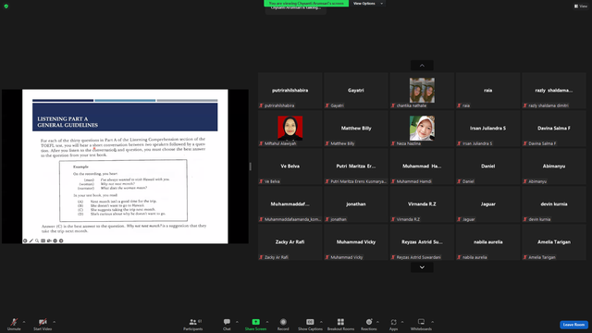Select the jonathan participant tile
This screenshot has width=592, height=333.
[x=356, y=204]
